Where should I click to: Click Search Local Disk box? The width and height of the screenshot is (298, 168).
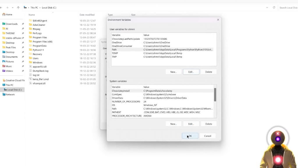tap(288, 8)
